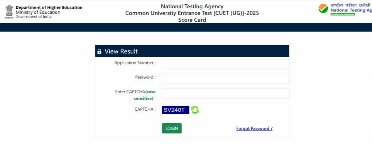The image size is (372, 153).
Task: Click the Excellence in Assessment green tagline
Action: pos(343,14)
